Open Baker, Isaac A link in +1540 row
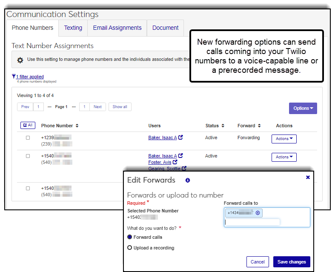335x272 pixels. click(163, 156)
